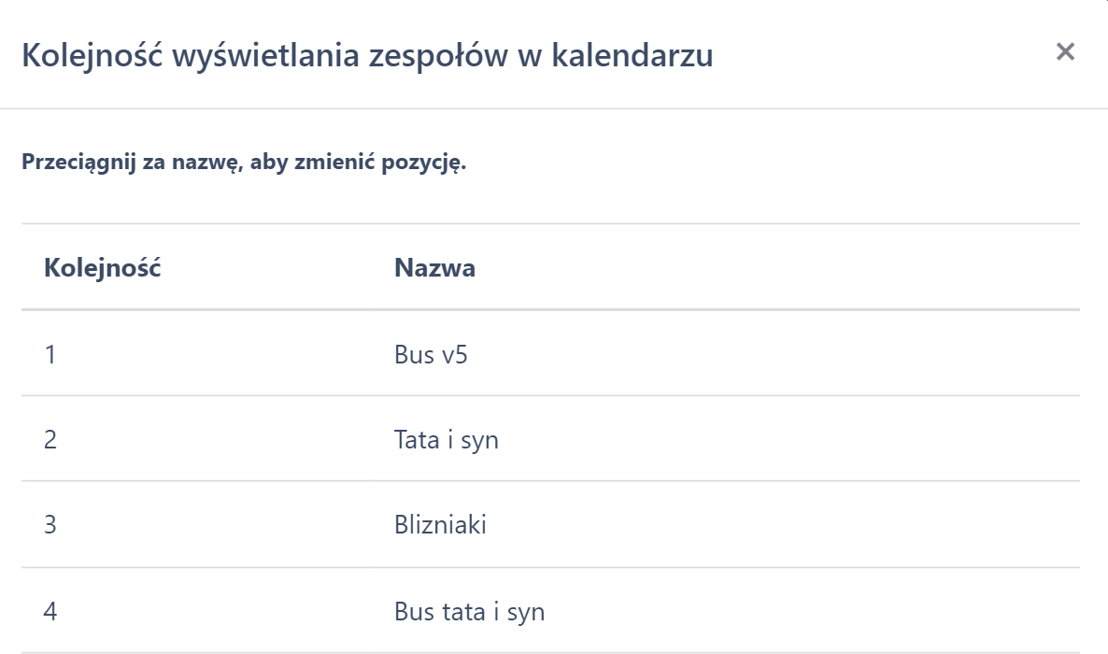Click order number 3 in the table
The width and height of the screenshot is (1108, 654).
tap(50, 525)
